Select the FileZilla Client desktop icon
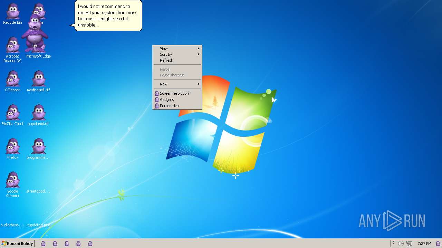 pyautogui.click(x=12, y=115)
